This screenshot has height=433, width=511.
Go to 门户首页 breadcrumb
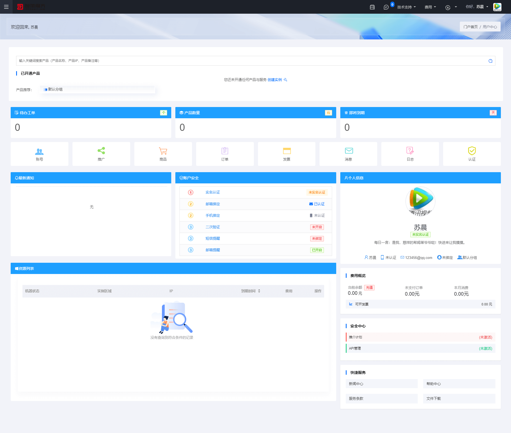(x=471, y=27)
